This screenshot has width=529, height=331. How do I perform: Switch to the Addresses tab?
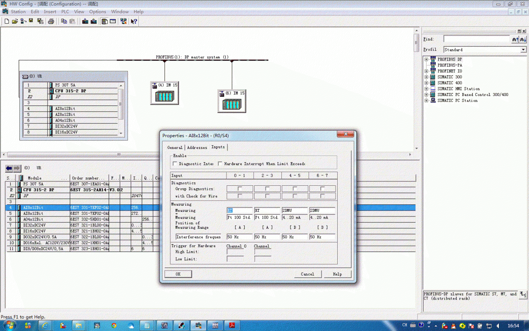point(197,147)
